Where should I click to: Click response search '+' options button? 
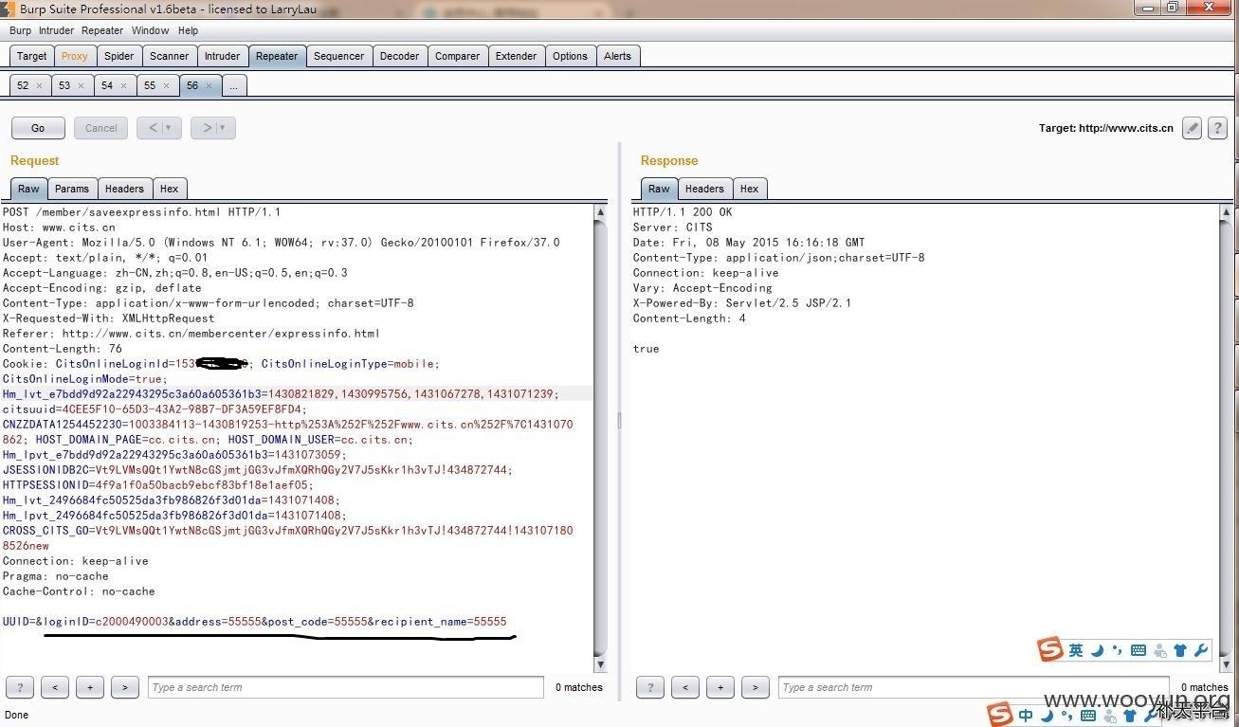[720, 687]
